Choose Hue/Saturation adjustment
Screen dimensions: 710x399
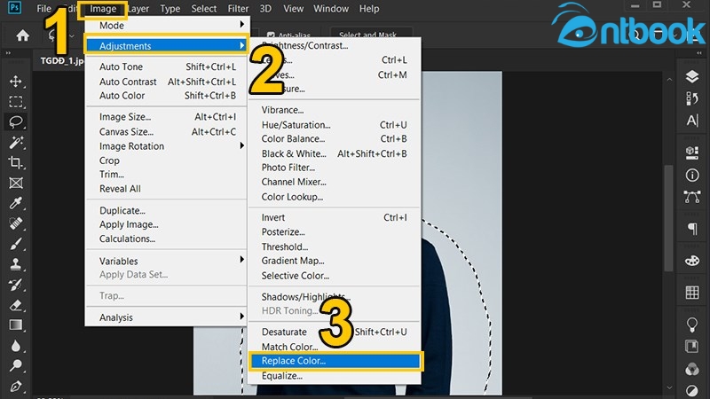click(335, 125)
